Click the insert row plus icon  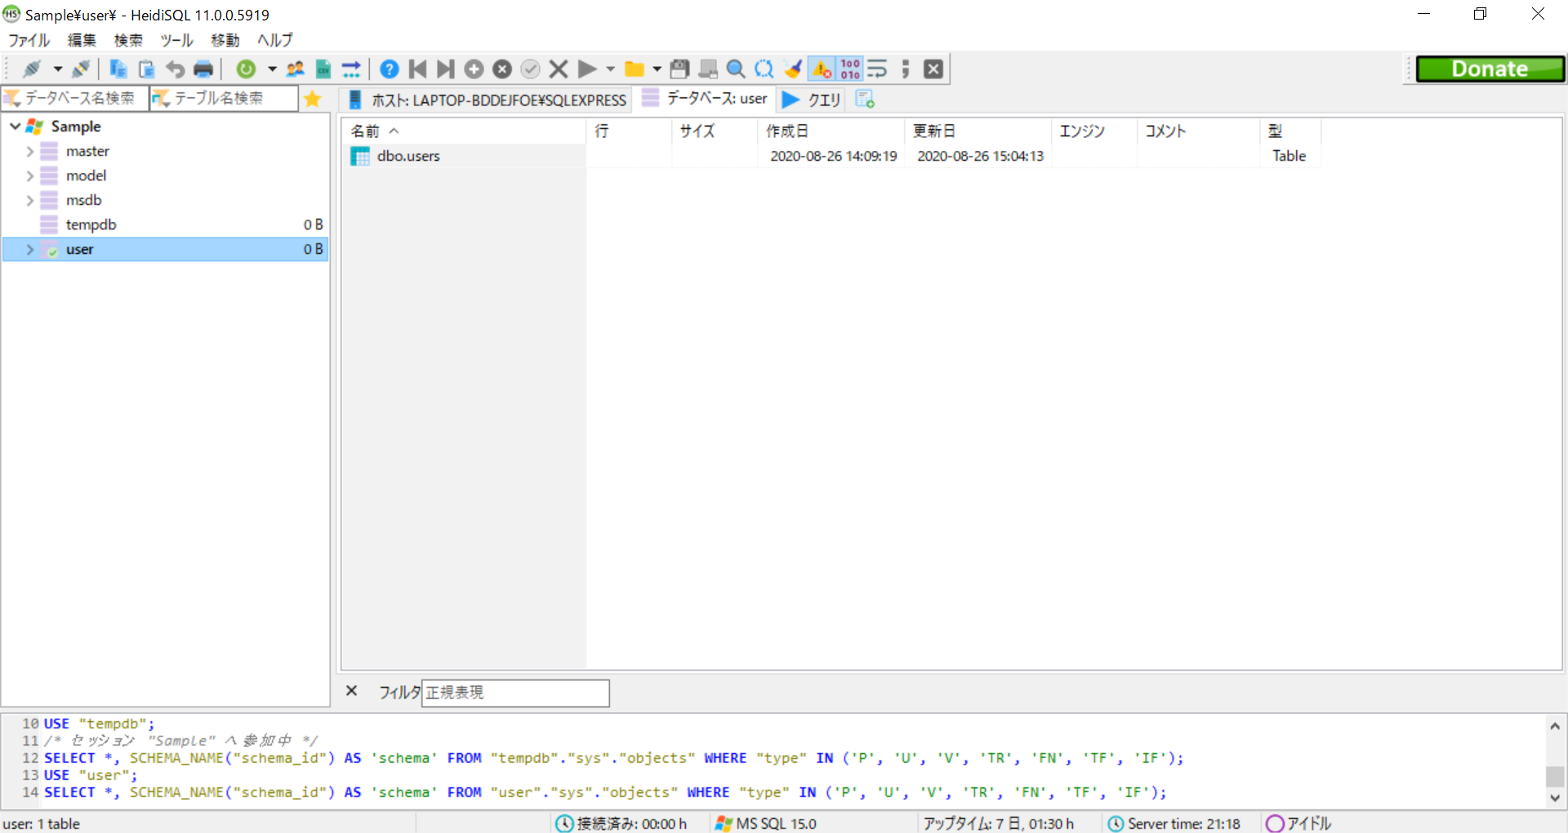pyautogui.click(x=474, y=69)
